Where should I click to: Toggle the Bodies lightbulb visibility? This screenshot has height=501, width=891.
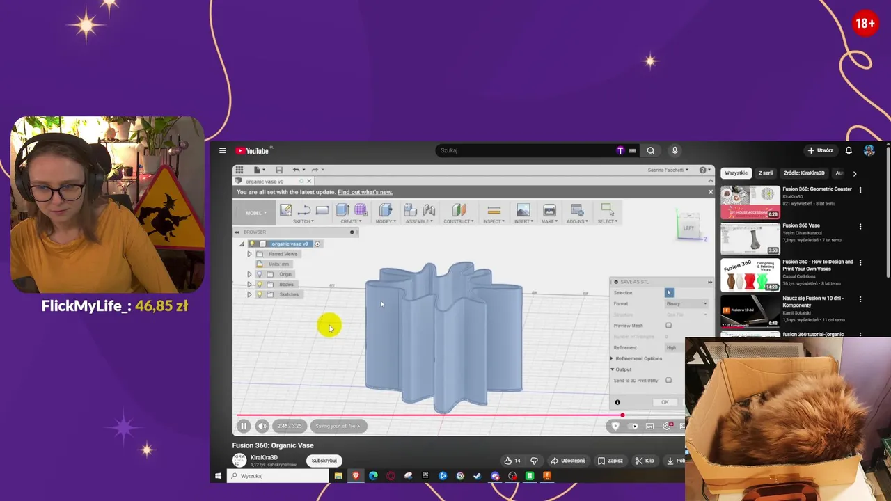[260, 285]
